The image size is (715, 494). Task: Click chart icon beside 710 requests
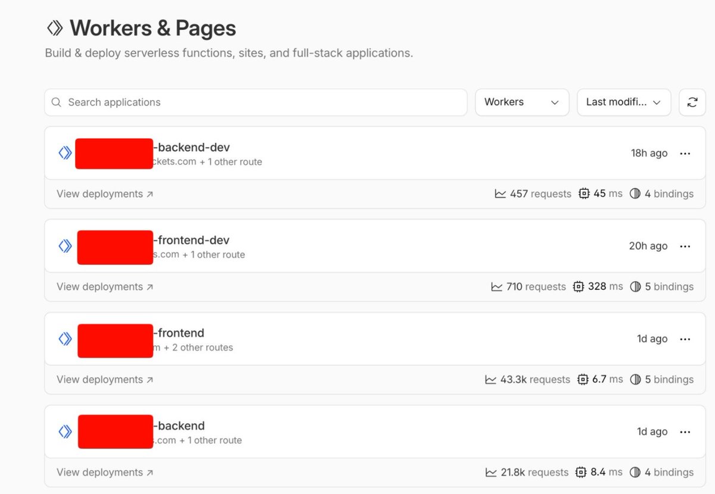(497, 286)
